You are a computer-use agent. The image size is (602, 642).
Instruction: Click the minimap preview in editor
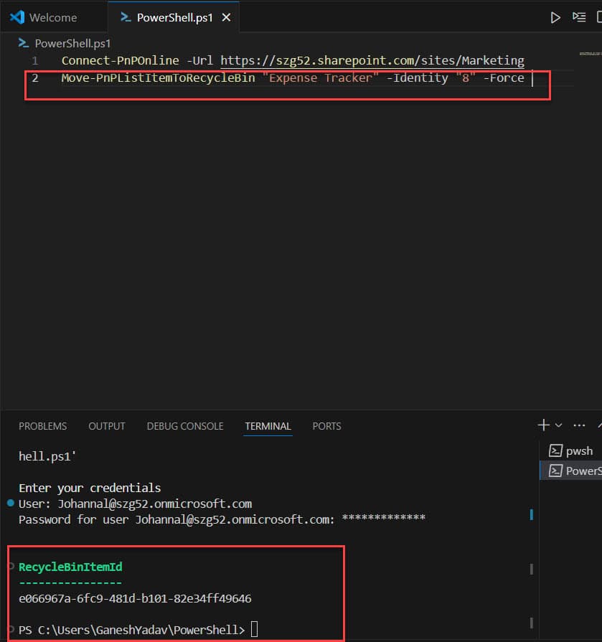pos(590,54)
